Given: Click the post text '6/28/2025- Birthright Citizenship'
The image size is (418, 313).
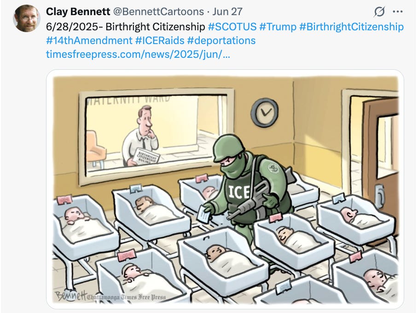Looking at the screenshot, I should (125, 27).
